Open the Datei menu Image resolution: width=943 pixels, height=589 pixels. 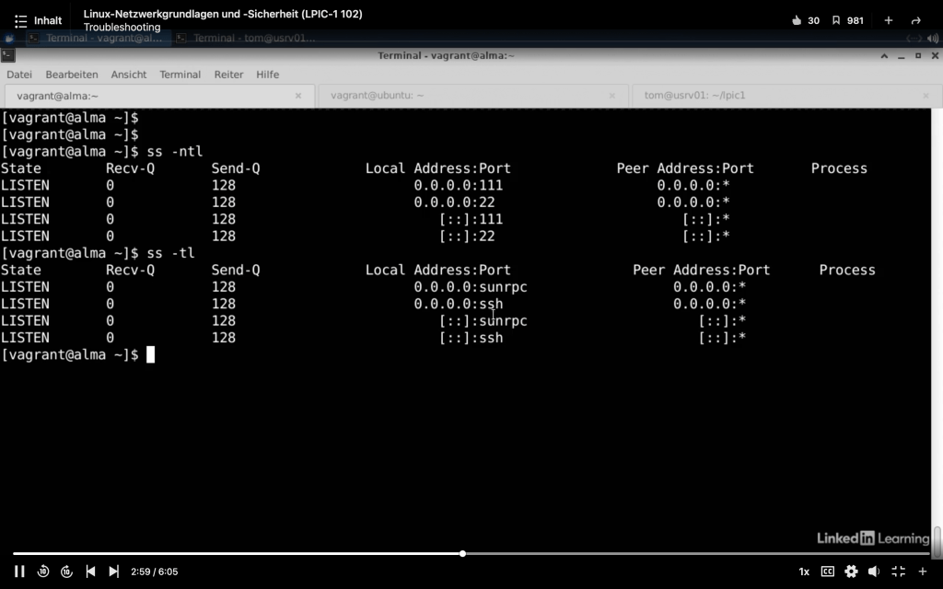tap(19, 75)
